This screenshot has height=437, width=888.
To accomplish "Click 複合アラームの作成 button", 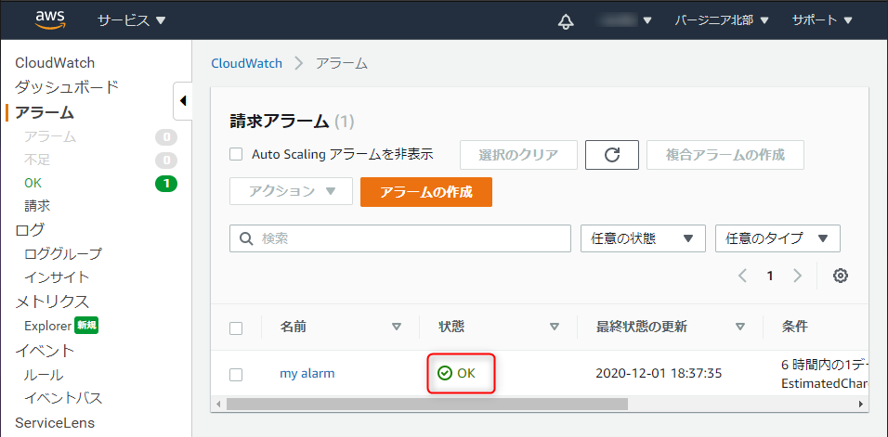I will (725, 155).
